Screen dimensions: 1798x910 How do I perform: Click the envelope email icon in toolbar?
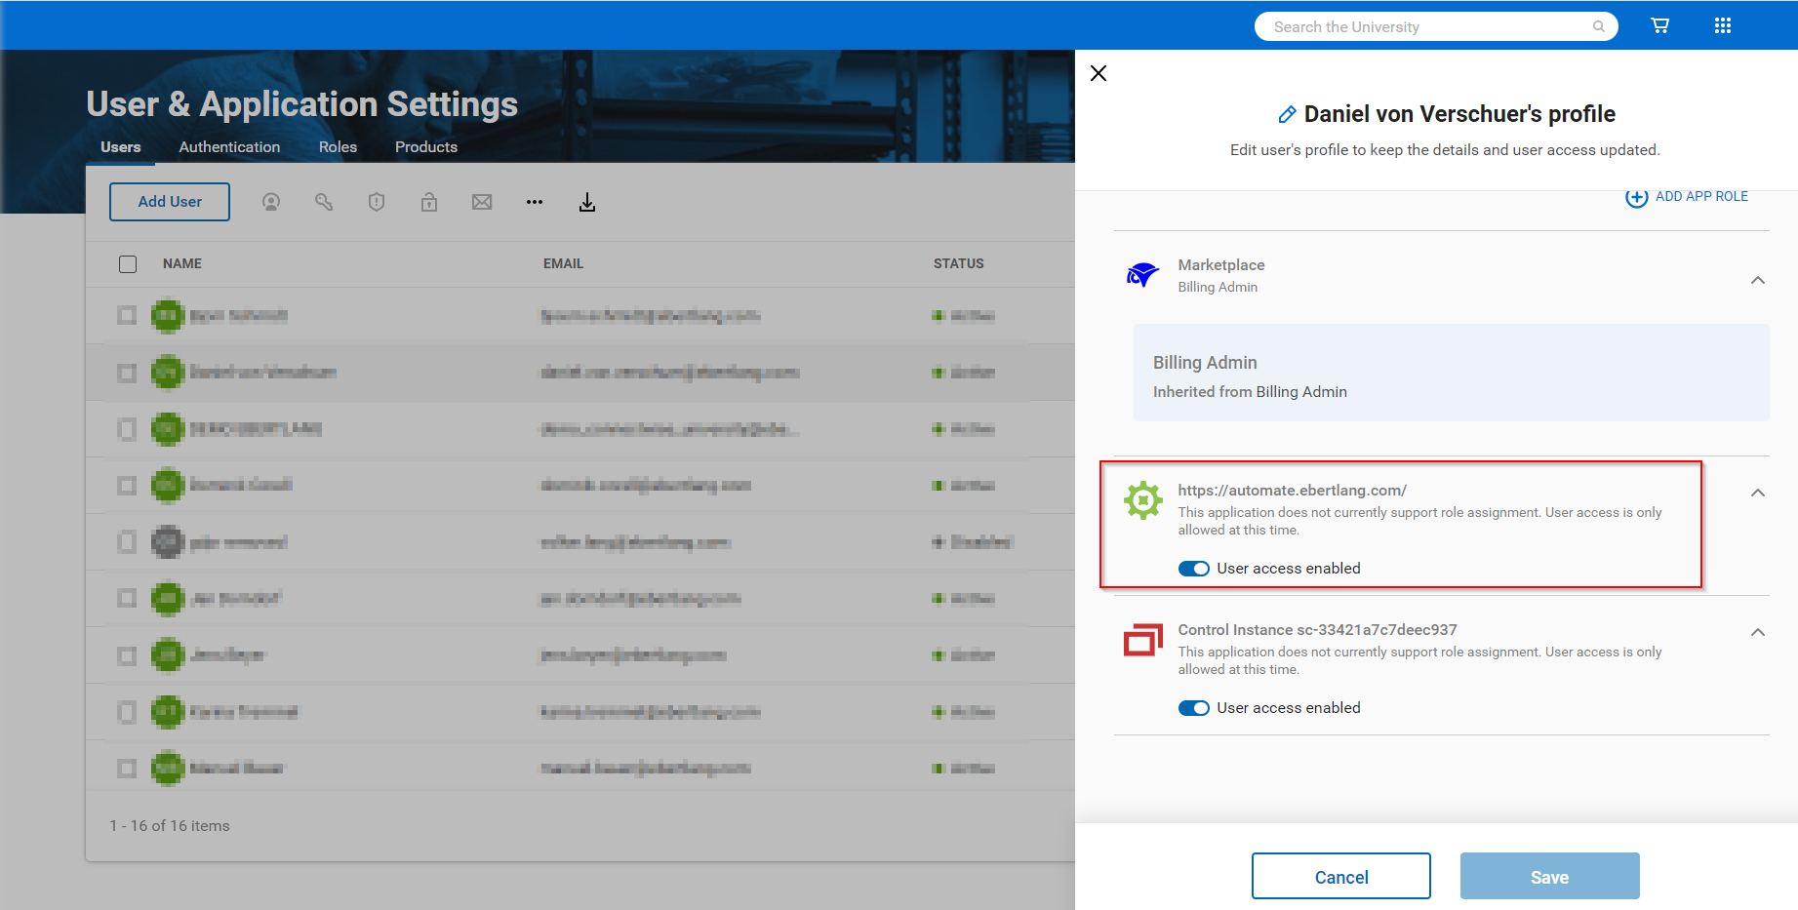[x=482, y=202]
